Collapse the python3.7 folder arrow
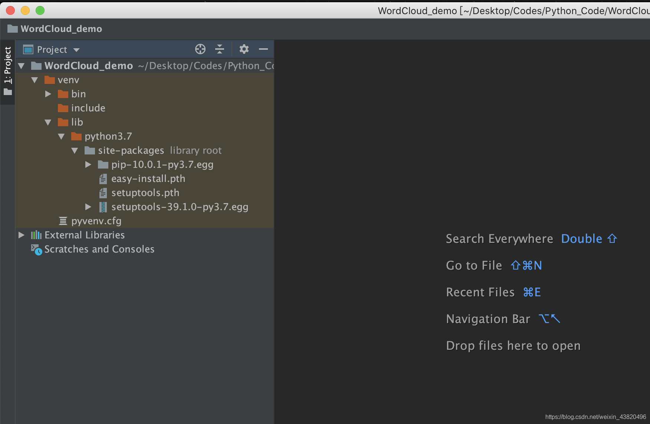The width and height of the screenshot is (650, 424). click(x=62, y=137)
